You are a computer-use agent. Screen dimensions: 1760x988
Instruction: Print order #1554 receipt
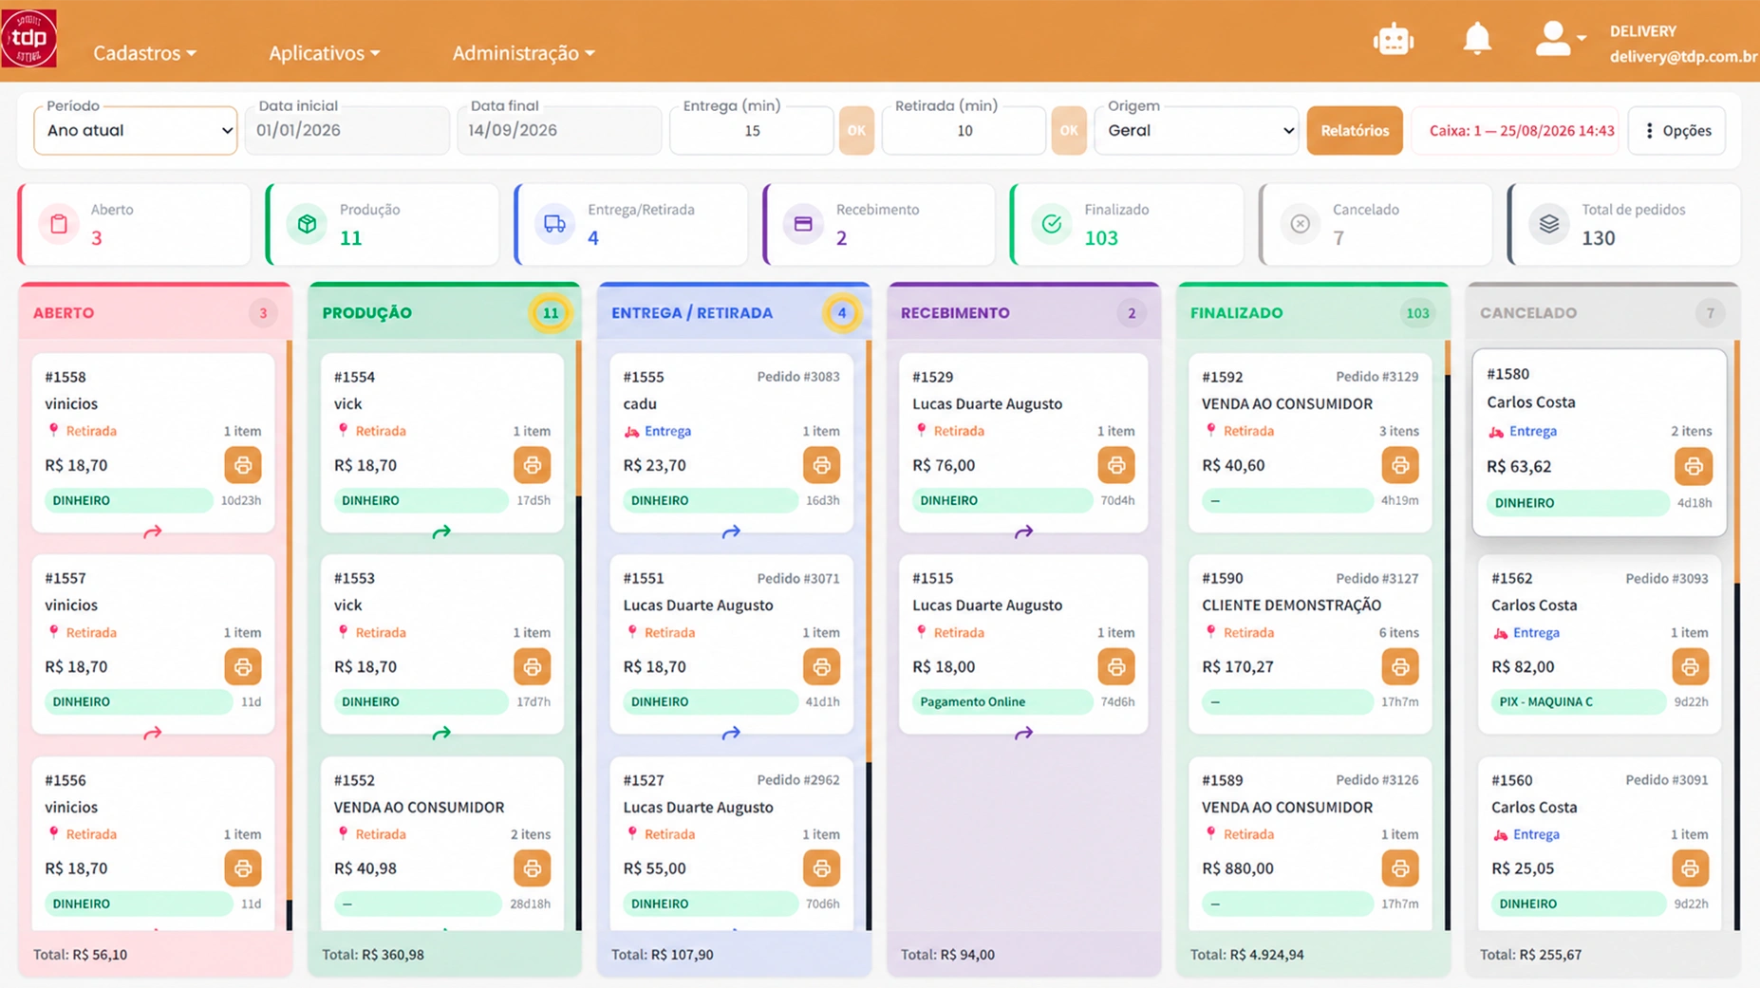[x=533, y=465]
